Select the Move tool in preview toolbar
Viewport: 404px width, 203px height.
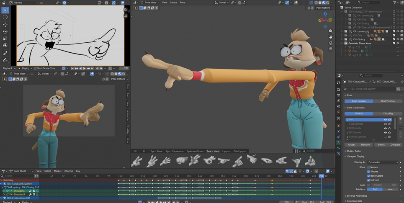[5, 24]
